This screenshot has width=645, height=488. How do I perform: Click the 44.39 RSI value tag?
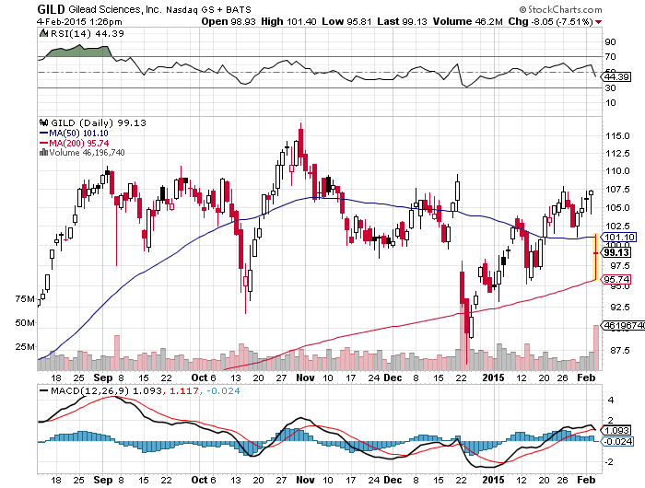[x=616, y=76]
